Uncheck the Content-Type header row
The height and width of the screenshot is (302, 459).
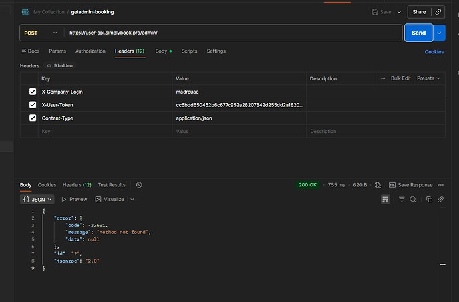(x=33, y=118)
